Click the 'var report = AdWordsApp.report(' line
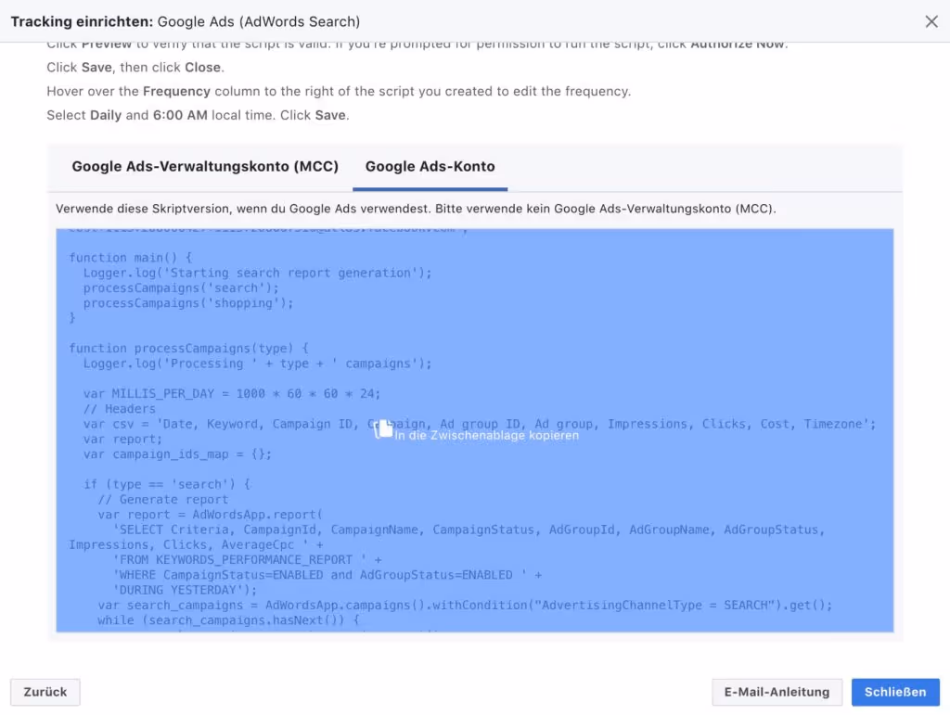 (211, 515)
